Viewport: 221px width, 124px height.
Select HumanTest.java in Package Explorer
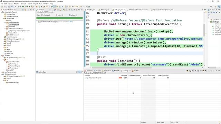point(15,66)
